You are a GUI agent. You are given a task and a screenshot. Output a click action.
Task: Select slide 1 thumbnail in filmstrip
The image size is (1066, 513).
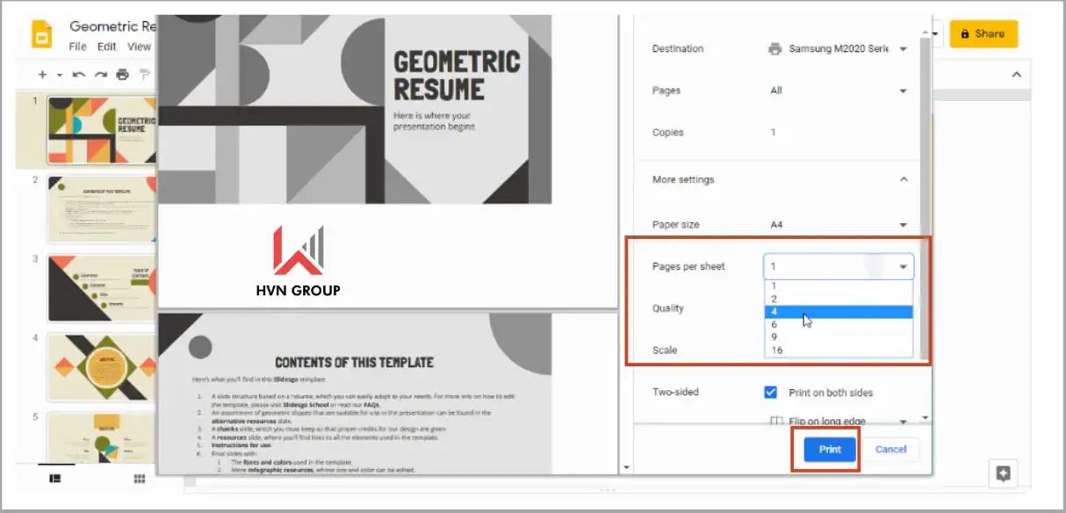(102, 130)
